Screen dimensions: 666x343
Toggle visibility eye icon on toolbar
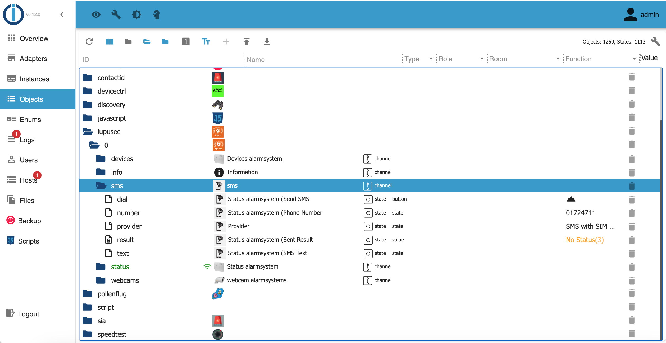point(95,15)
